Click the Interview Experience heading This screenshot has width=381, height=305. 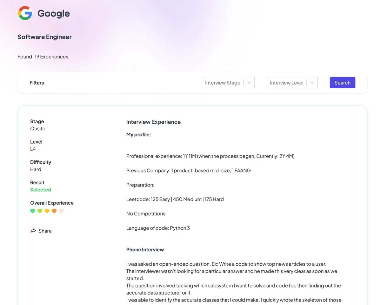tap(153, 122)
